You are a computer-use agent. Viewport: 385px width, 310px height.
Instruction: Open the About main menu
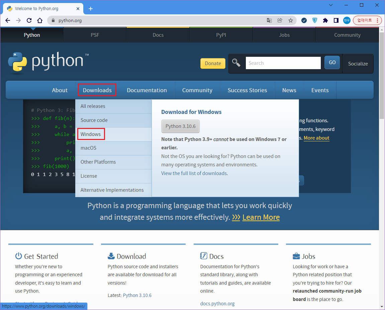click(60, 90)
